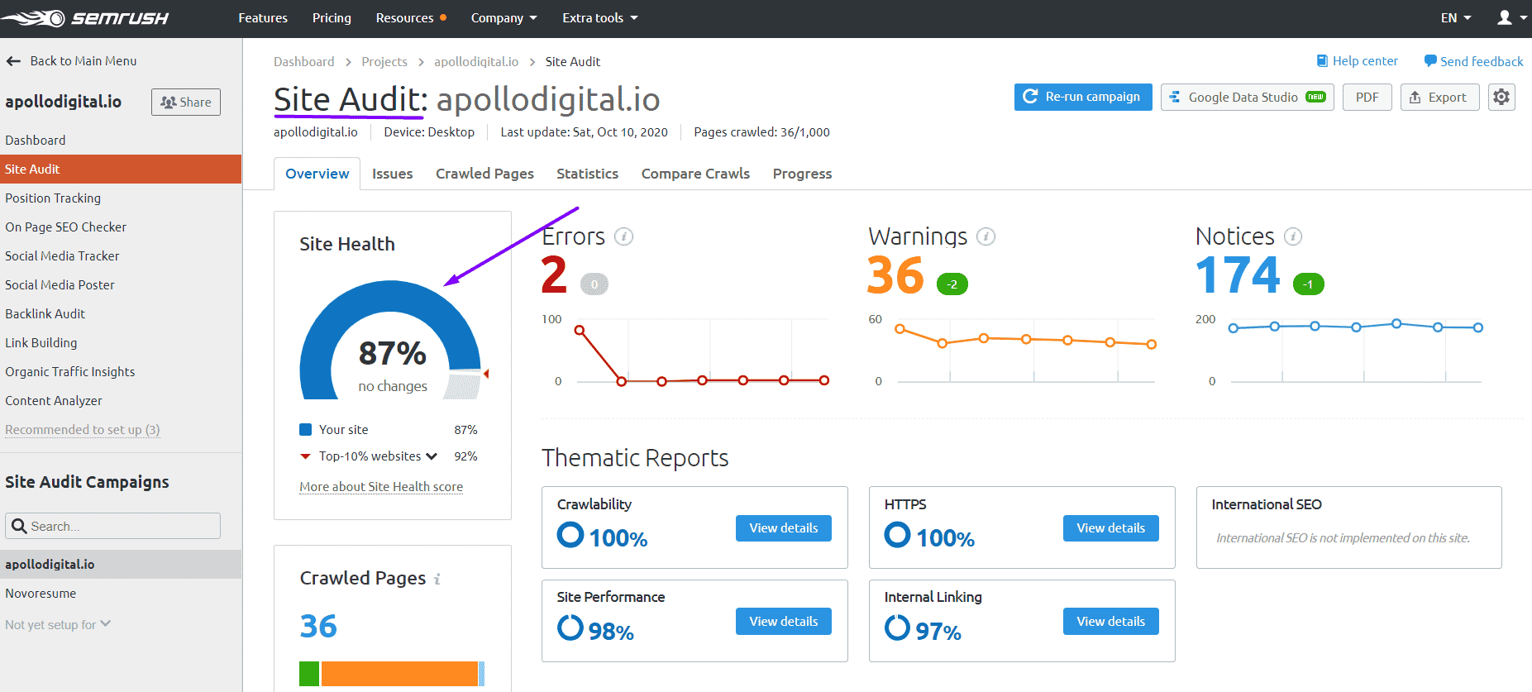Open Content Analyzer in sidebar
1532x692 pixels.
54,401
